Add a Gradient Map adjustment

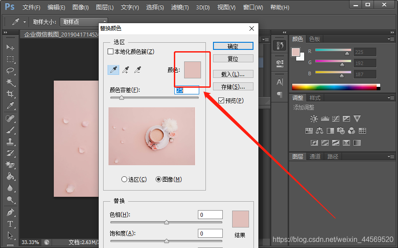tap(357, 143)
